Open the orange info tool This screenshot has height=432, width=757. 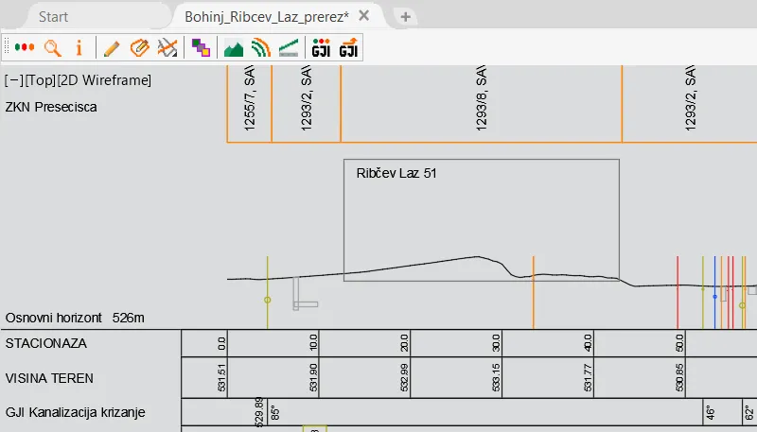pos(79,46)
